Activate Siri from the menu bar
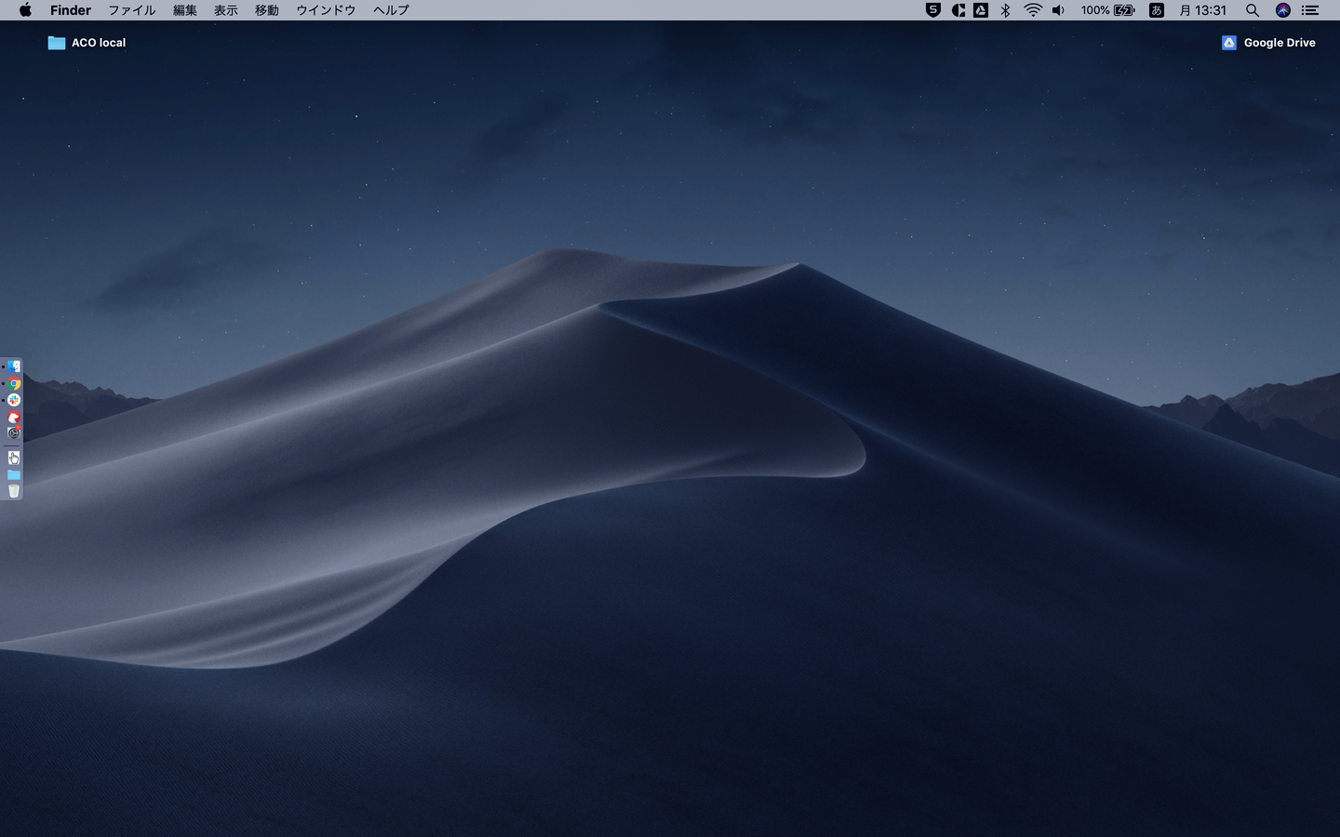 [x=1282, y=10]
